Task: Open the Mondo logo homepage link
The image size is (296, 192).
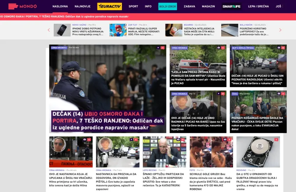Action: [x=23, y=6]
